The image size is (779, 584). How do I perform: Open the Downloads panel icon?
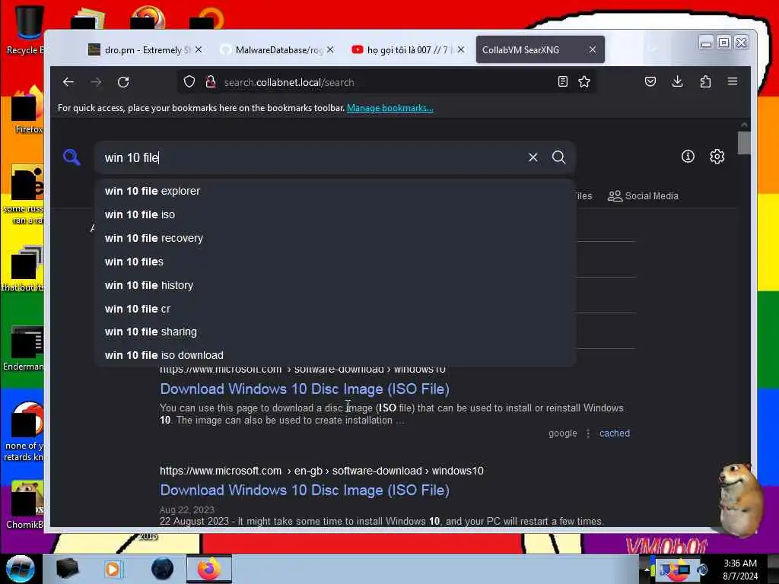click(677, 82)
